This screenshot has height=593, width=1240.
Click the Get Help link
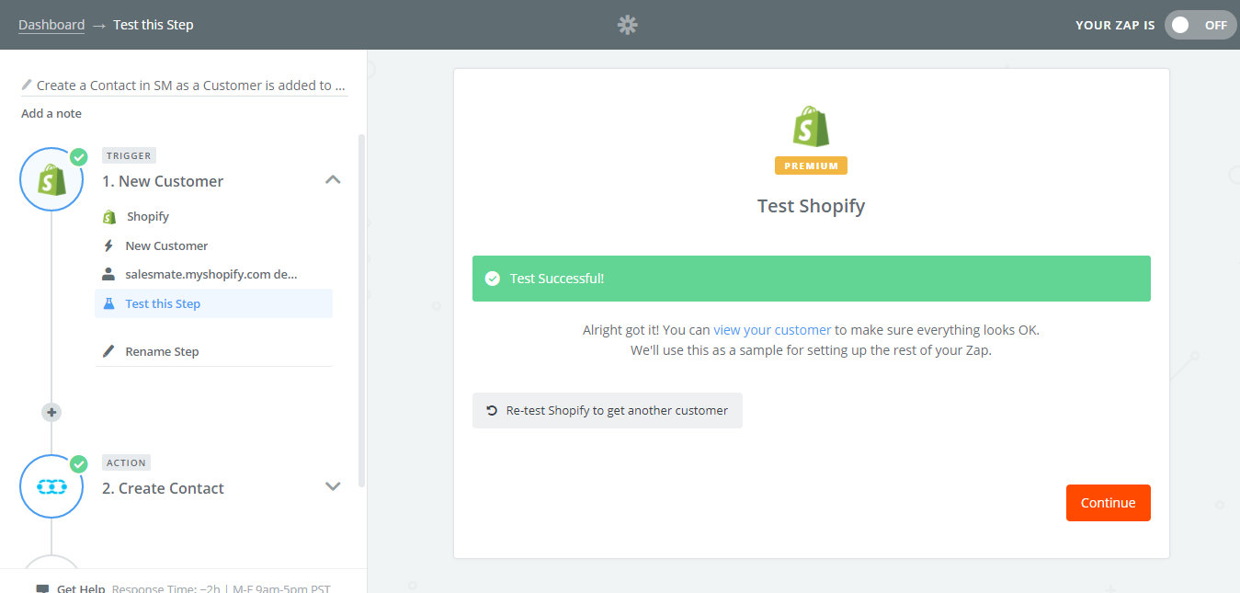(x=81, y=588)
